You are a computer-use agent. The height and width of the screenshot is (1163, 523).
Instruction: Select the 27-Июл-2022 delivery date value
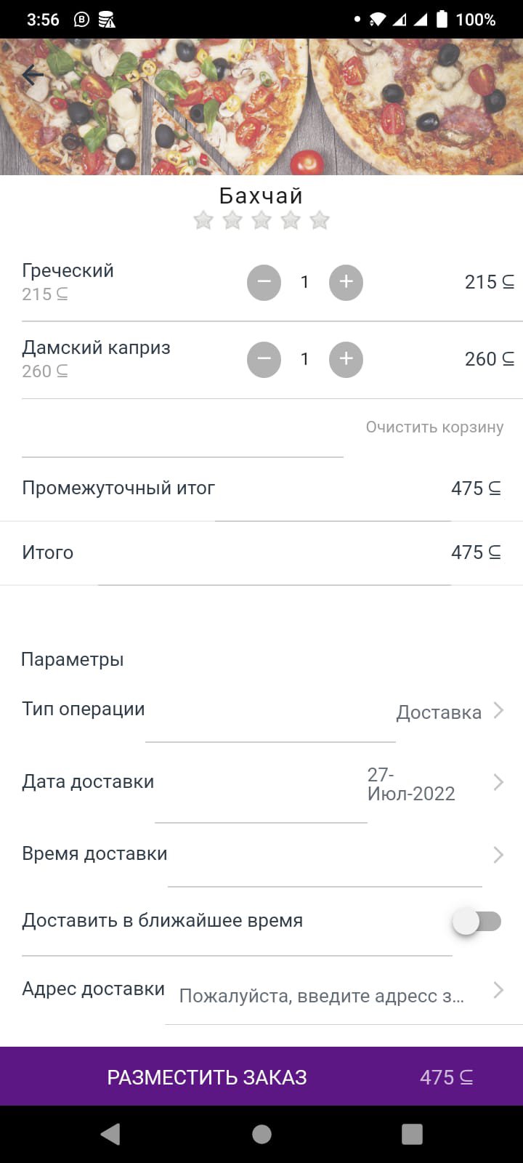click(x=411, y=784)
